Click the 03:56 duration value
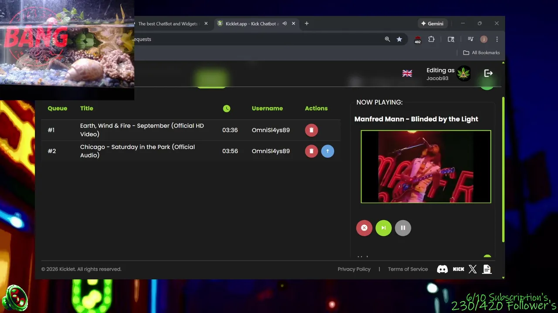 230,151
